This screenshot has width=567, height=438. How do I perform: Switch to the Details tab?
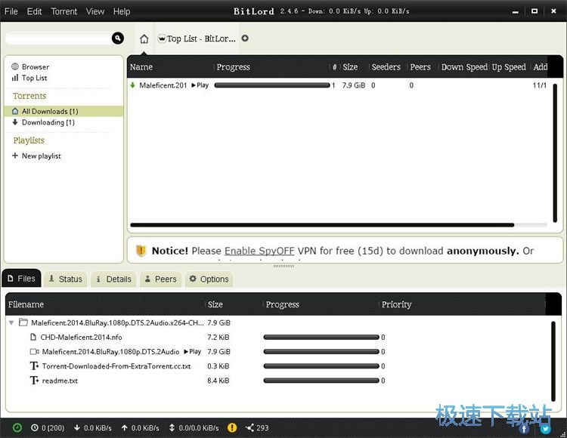point(113,279)
